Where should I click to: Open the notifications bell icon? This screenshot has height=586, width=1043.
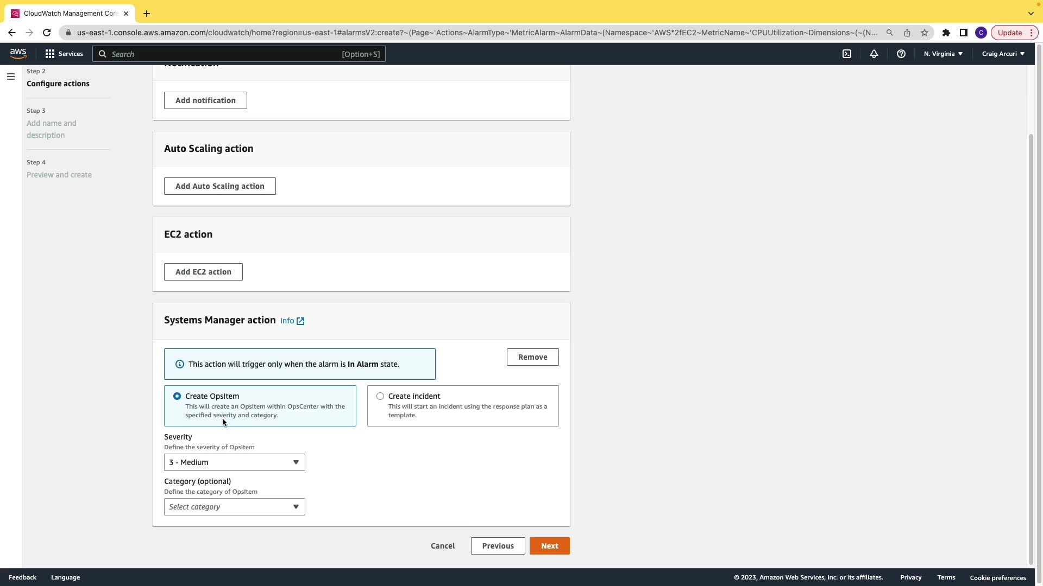[x=874, y=54]
